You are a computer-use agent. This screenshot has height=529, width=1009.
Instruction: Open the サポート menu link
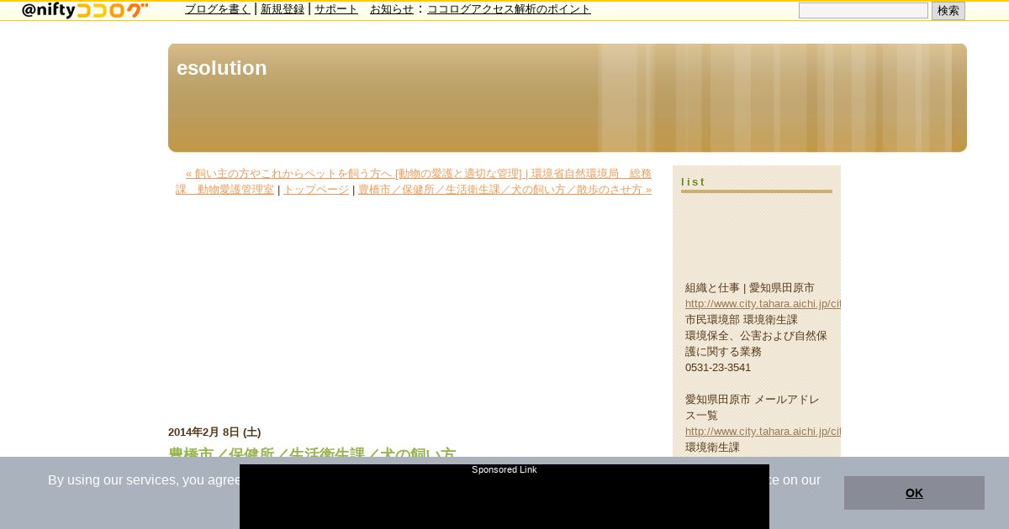(336, 9)
